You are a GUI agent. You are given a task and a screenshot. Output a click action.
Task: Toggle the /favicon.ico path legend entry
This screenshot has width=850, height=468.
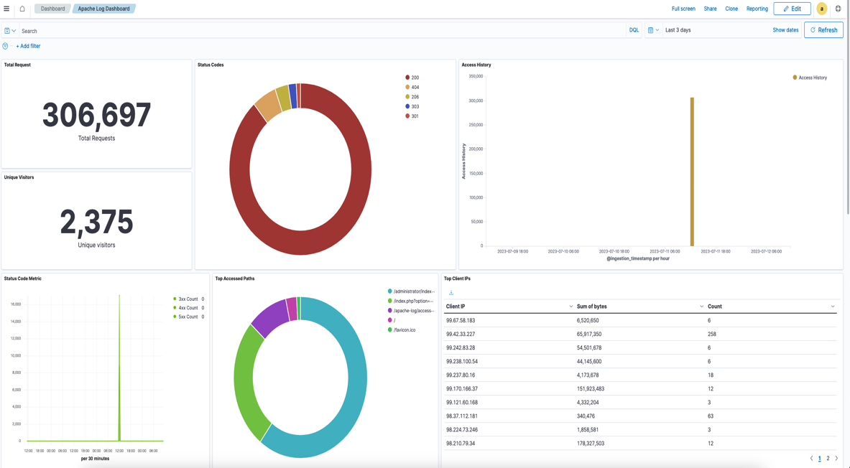coord(404,330)
